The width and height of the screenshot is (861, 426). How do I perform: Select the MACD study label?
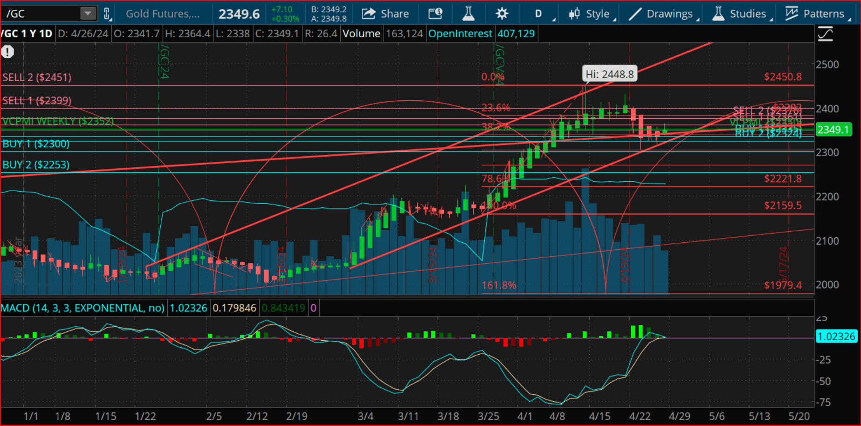click(83, 308)
